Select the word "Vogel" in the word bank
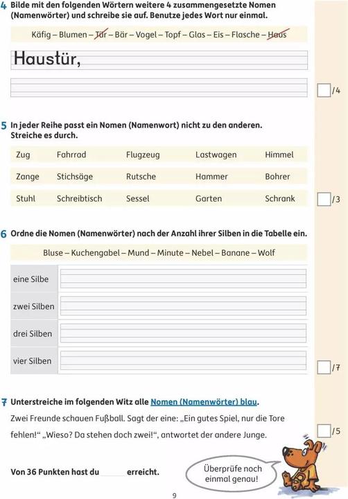Viewport: 348px width, 499px height. pyautogui.click(x=146, y=35)
